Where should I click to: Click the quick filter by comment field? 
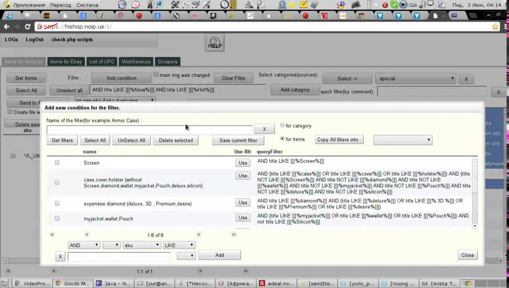pyautogui.click(x=432, y=92)
